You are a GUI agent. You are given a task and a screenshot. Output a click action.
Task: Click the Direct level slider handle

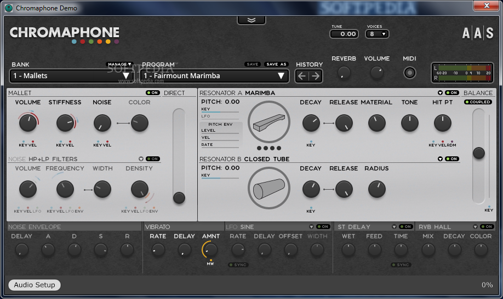coord(179,198)
